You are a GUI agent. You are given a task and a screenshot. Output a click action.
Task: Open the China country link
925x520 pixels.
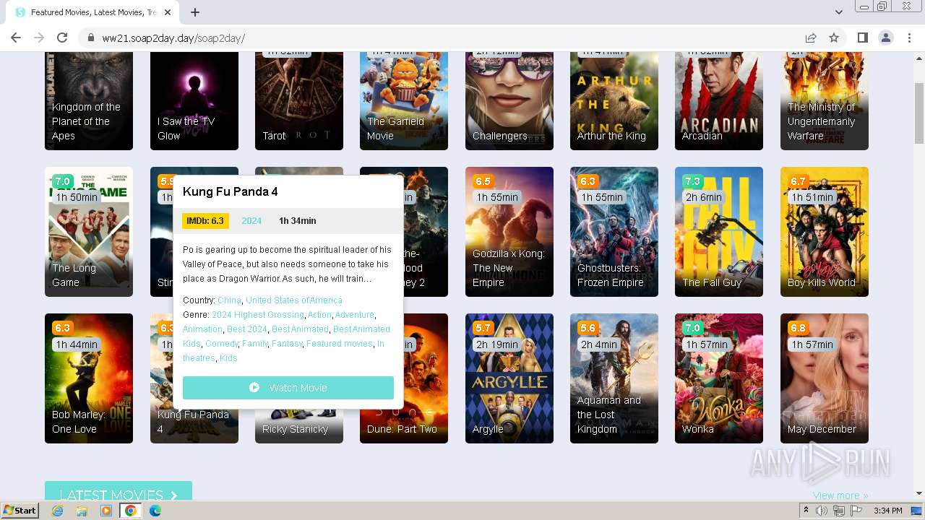[x=229, y=300]
